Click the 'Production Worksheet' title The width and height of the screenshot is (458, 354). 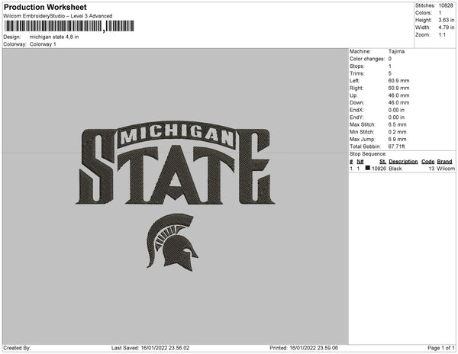[45, 8]
